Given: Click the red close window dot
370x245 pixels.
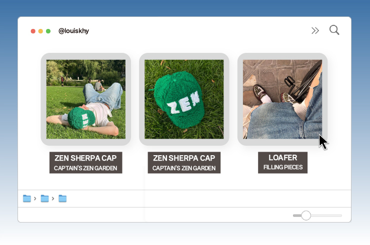Looking at the screenshot, I should point(33,31).
